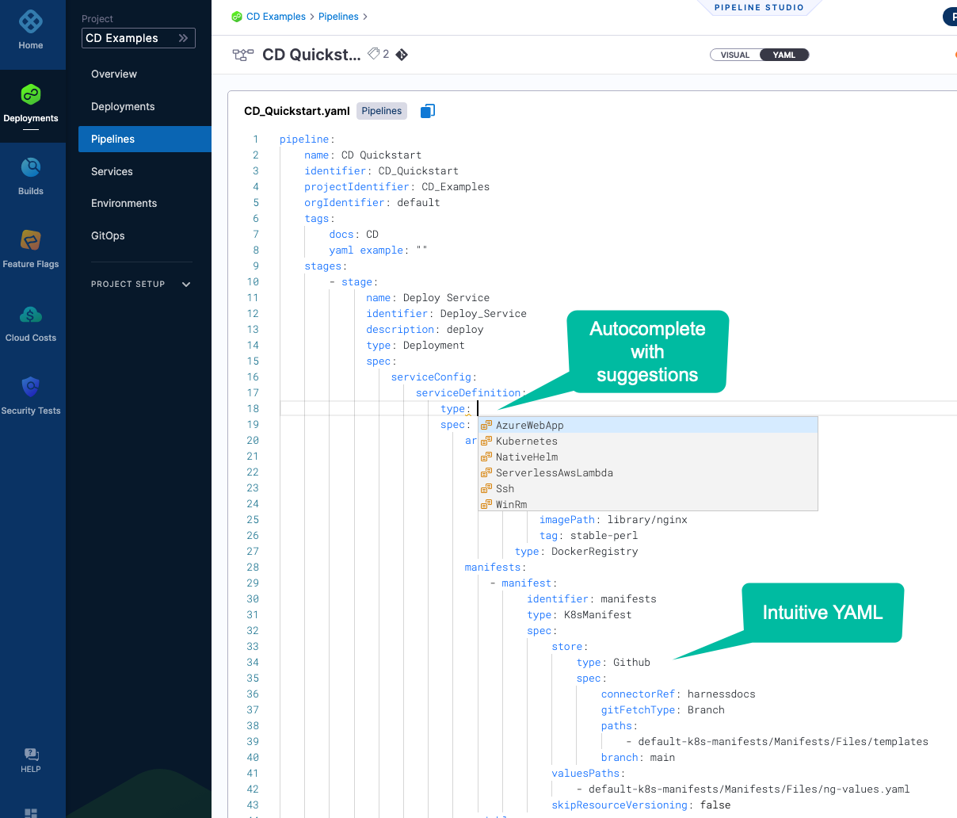
Task: Click the Help icon
Action: 31,755
